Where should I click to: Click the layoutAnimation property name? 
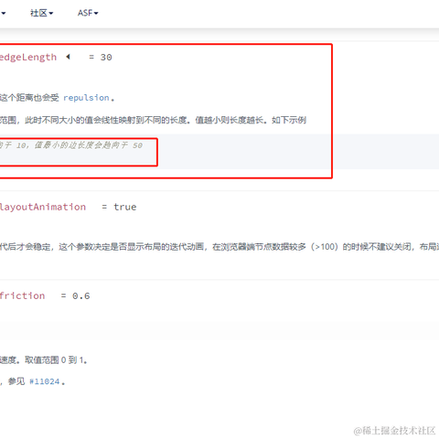click(43, 207)
